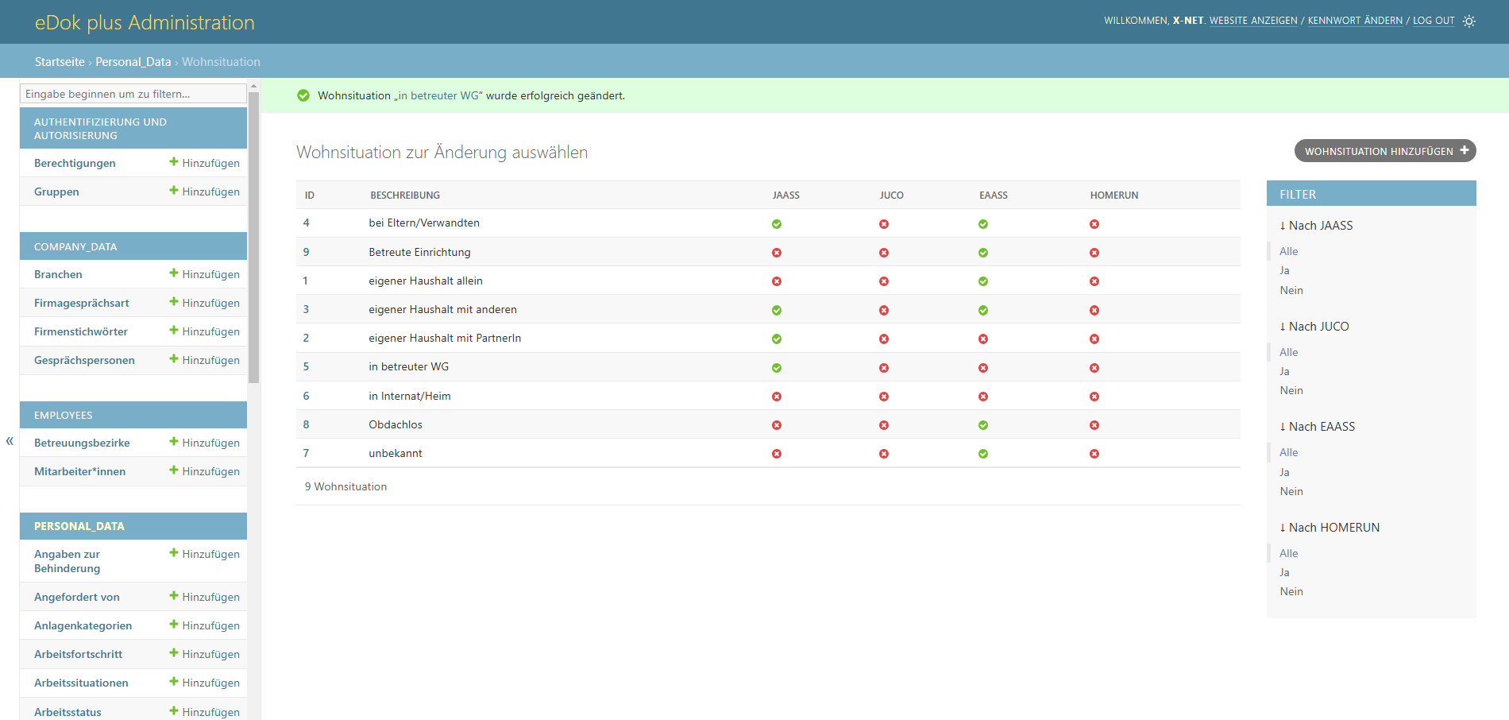1509x720 pixels.
Task: Filter JAASS by Ja
Action: (1284, 271)
